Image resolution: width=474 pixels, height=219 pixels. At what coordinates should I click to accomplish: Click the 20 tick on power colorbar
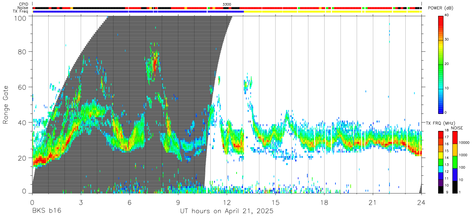tap(447, 64)
